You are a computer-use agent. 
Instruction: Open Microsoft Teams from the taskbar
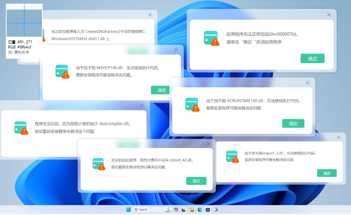point(216,209)
